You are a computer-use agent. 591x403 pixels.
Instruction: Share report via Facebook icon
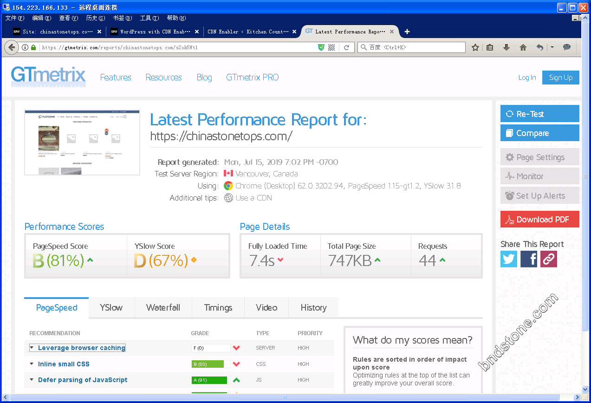[529, 259]
